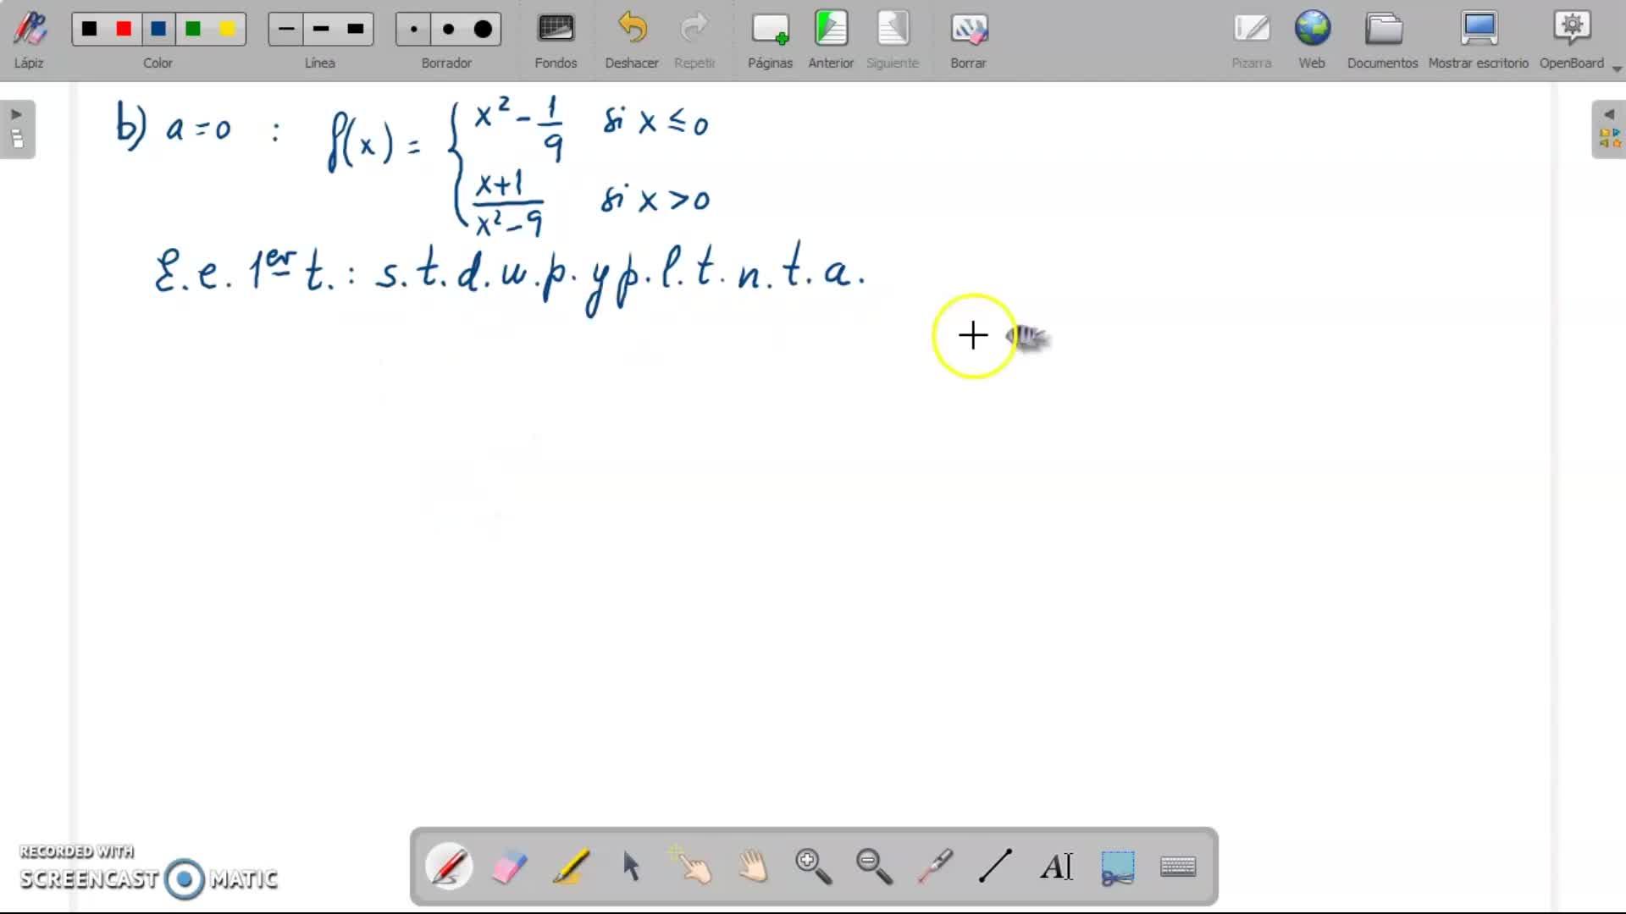This screenshot has height=914, width=1626.
Task: Select the eraser tool in bottom palette
Action: click(x=509, y=867)
